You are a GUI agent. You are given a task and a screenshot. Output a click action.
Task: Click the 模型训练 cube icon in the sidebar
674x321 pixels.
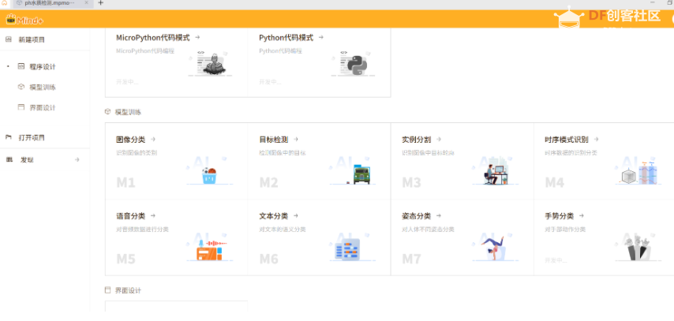click(x=21, y=87)
